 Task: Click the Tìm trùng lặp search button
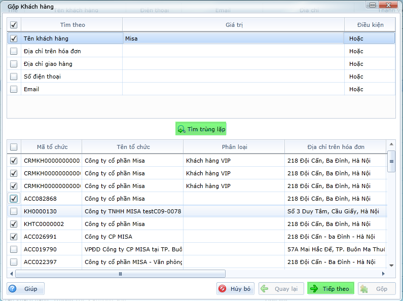tap(201, 129)
